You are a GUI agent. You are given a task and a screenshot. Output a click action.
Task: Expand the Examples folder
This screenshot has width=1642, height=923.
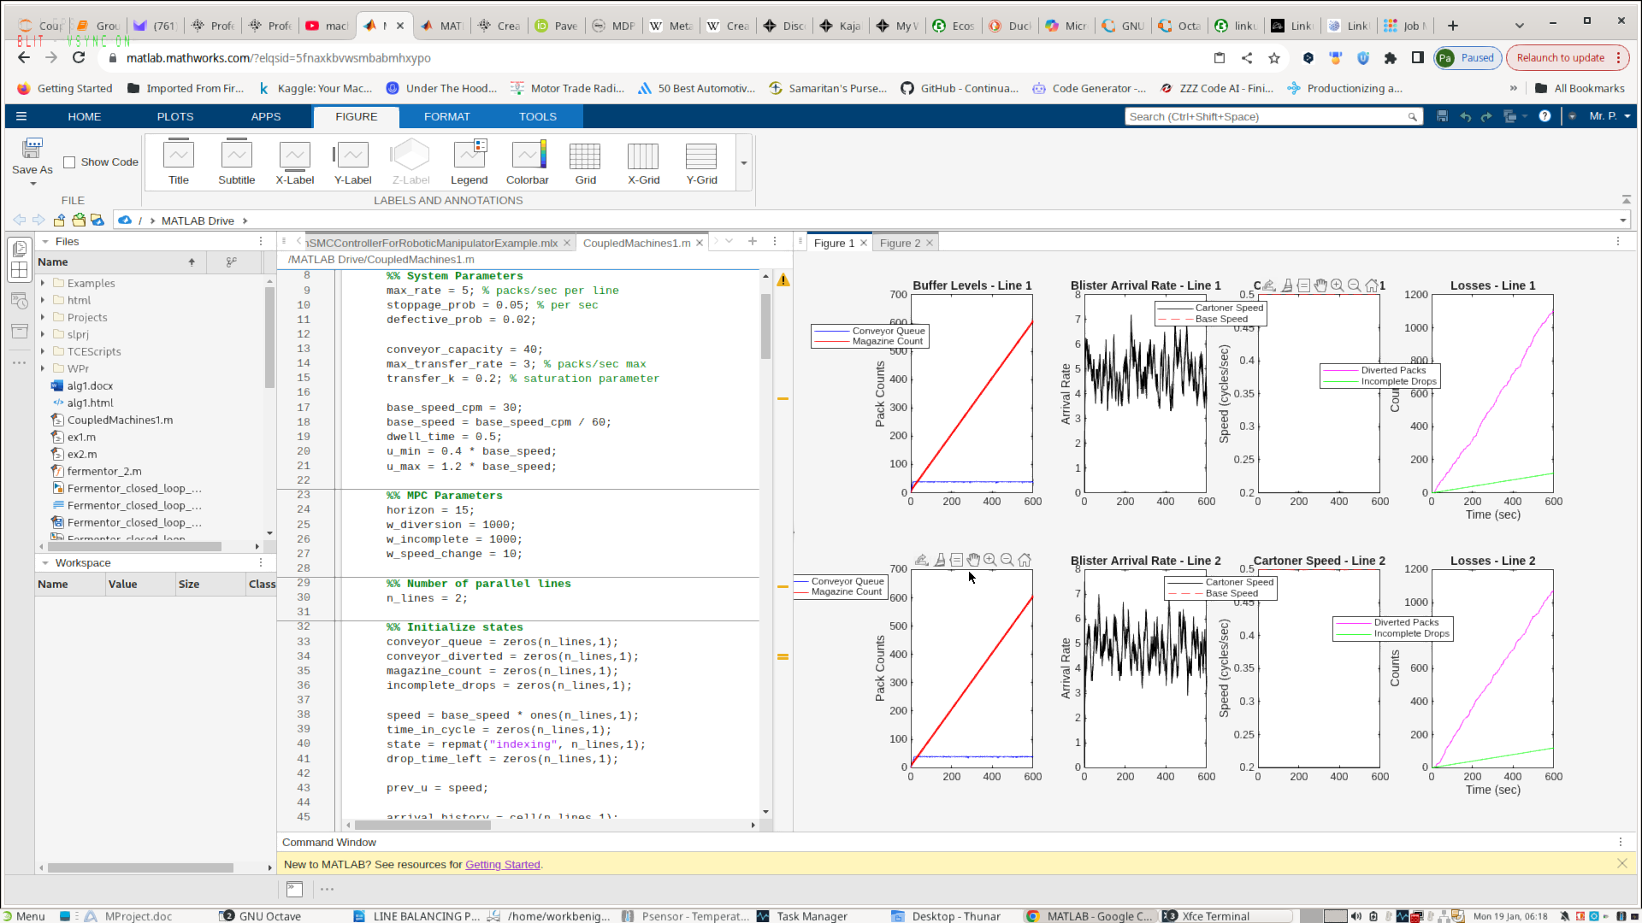pyautogui.click(x=43, y=283)
